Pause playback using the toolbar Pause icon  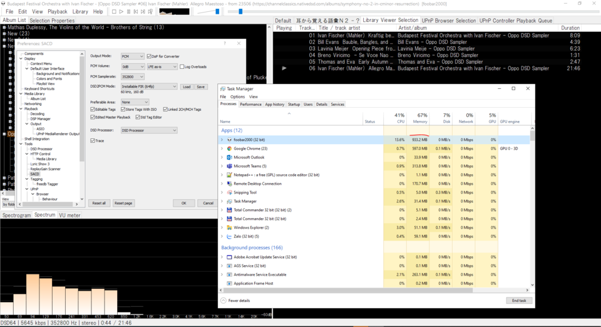(x=128, y=12)
